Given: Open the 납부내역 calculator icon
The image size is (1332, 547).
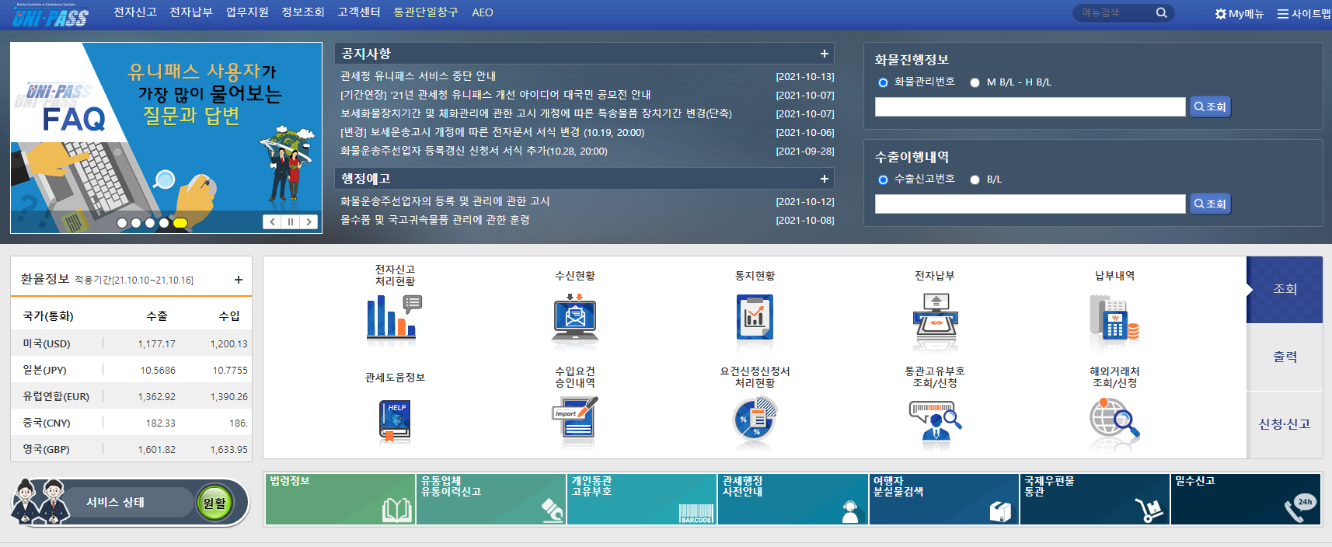Looking at the screenshot, I should coord(1114,318).
